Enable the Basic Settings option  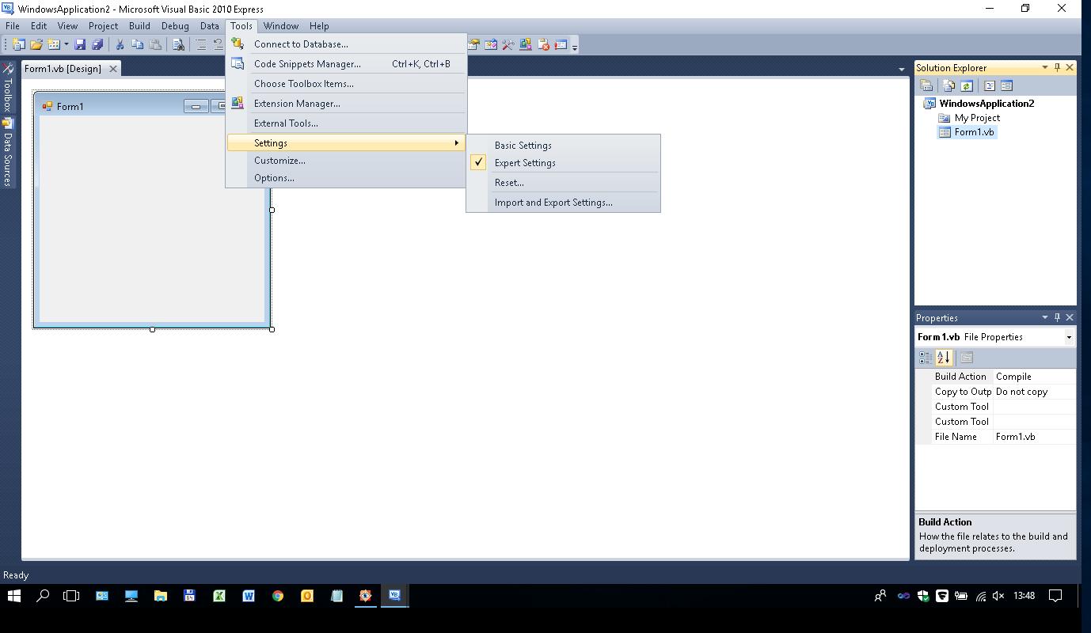click(523, 146)
